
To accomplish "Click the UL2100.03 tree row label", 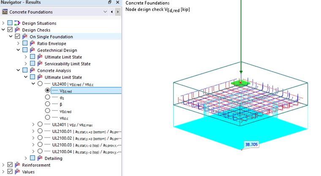I will tap(87, 145).
